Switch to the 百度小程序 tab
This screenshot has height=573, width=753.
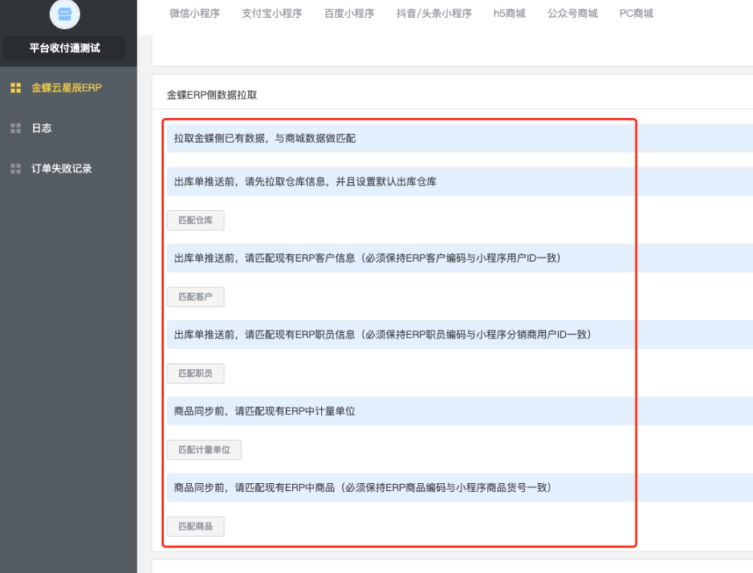tap(349, 14)
